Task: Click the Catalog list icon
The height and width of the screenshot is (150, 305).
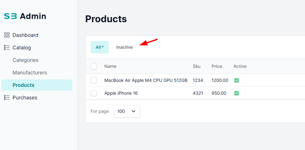Action: [x=7, y=48]
